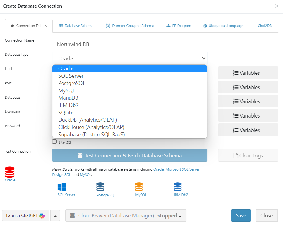Viewport: 284px width, 226px height.
Task: Collapse the Database Type dropdown
Action: (204, 58)
